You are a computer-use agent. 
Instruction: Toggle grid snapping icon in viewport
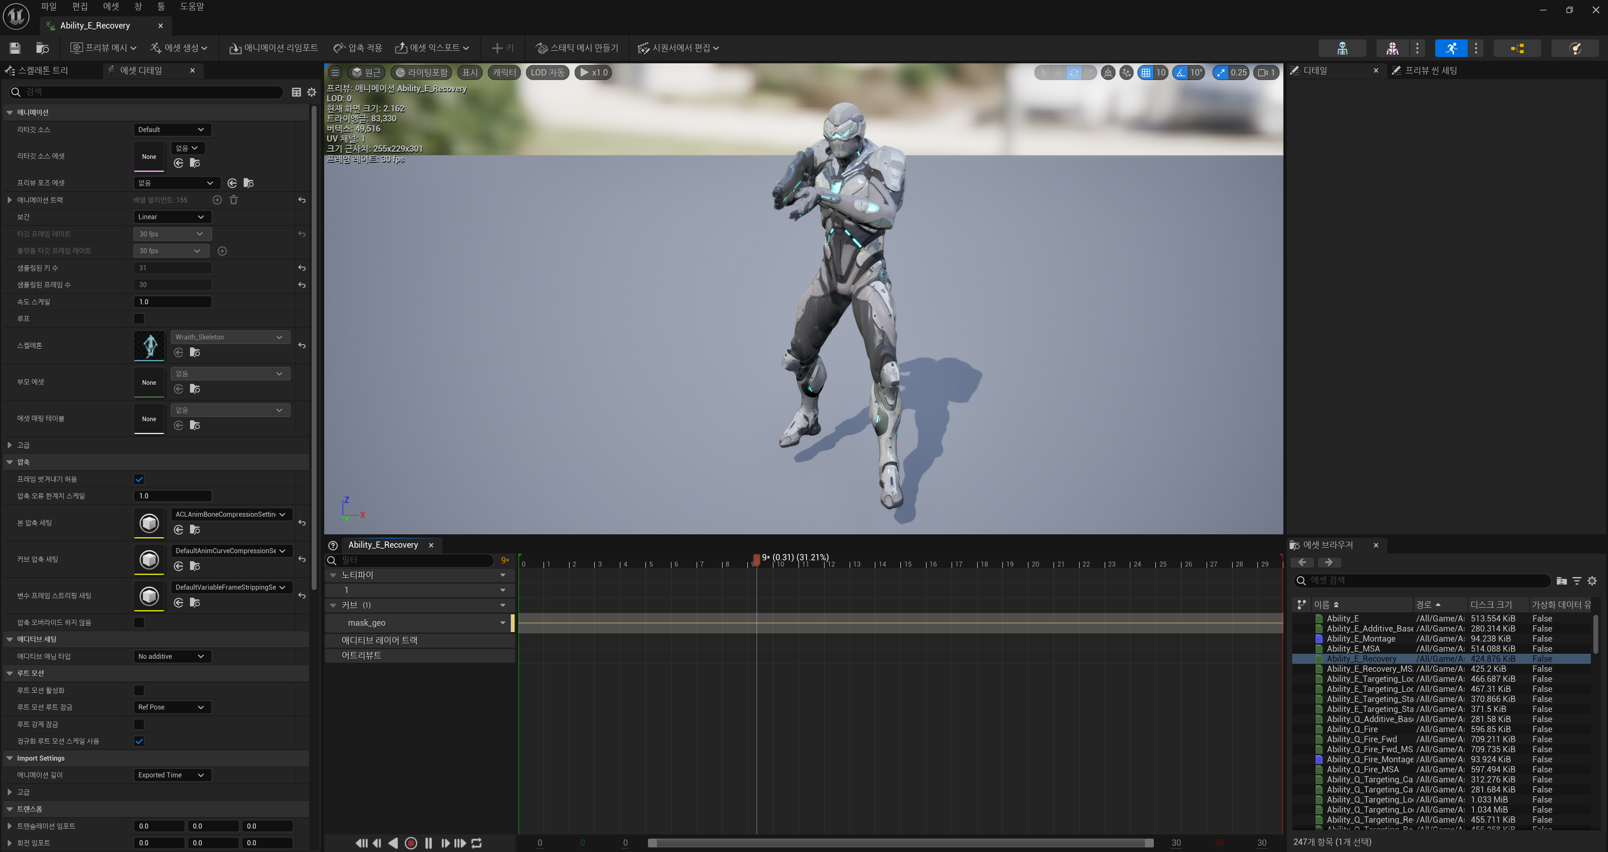pyautogui.click(x=1145, y=73)
